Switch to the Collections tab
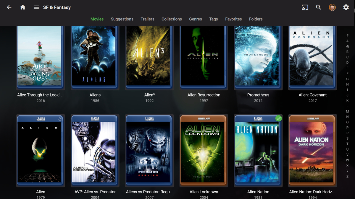Screen dimensions: 355x199 point(172,19)
